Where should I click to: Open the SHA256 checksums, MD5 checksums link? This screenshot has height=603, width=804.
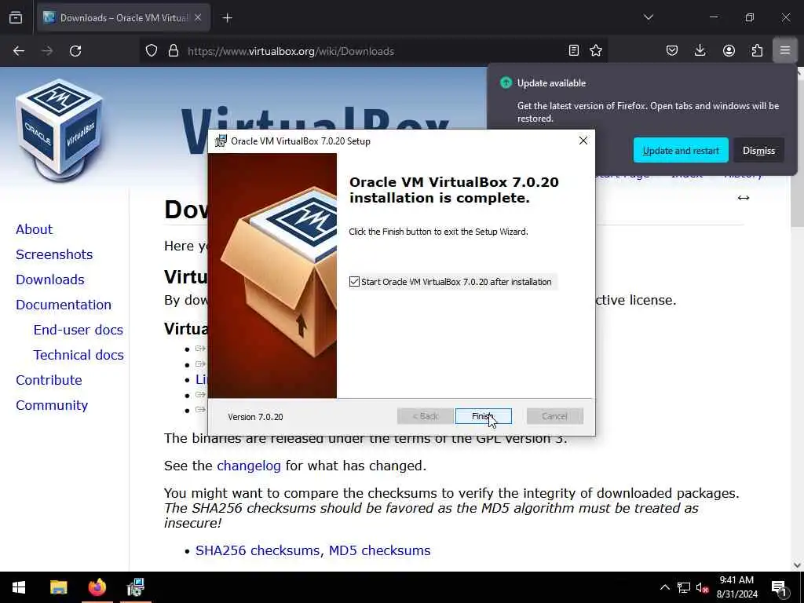coord(312,550)
